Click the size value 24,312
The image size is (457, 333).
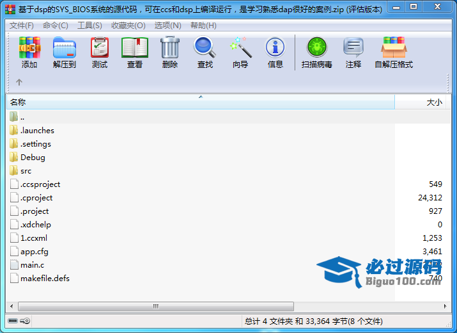pos(430,198)
